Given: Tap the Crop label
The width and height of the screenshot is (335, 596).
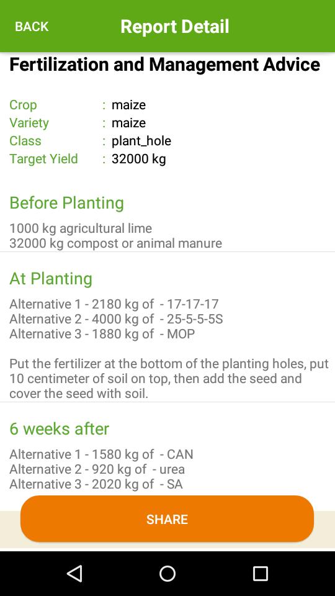Looking at the screenshot, I should pos(23,105).
